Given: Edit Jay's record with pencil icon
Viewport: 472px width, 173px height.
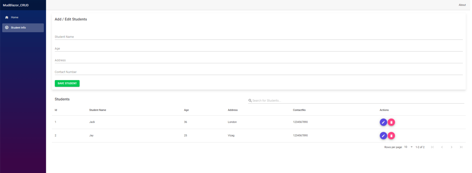Looking at the screenshot, I should click(383, 136).
